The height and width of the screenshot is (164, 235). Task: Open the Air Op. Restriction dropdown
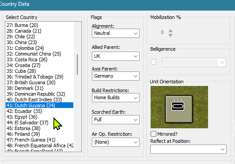coord(116,142)
